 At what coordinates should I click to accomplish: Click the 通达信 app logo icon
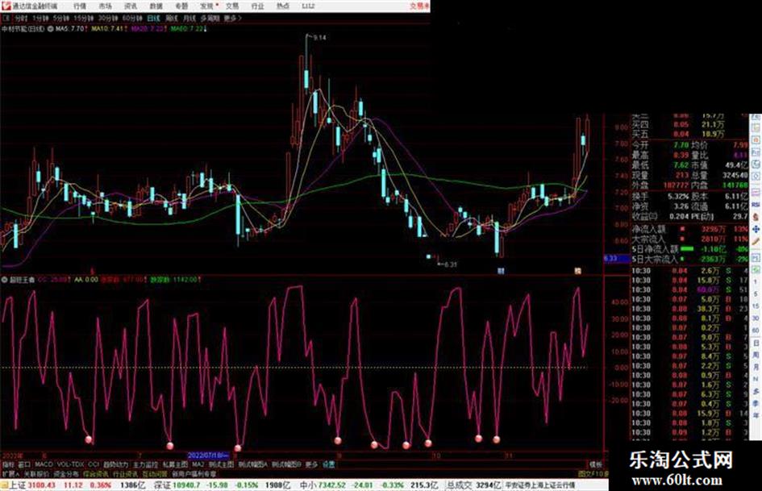coord(6,6)
